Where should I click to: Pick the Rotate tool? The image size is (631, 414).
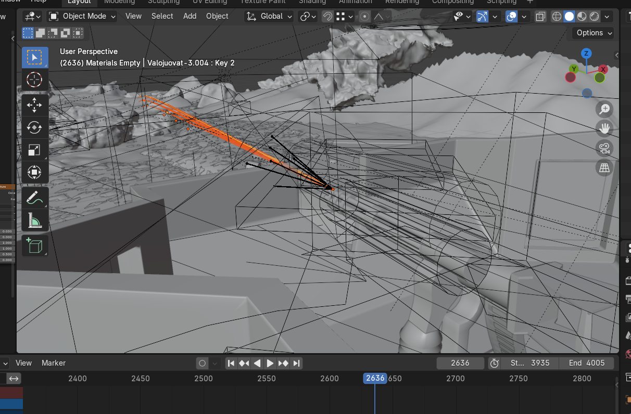tap(35, 127)
